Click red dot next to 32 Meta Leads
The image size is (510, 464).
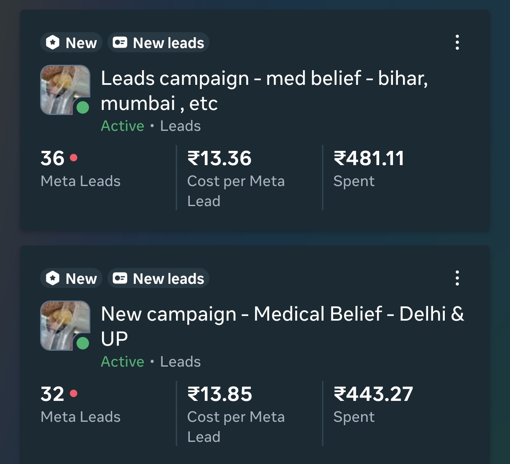pos(74,394)
